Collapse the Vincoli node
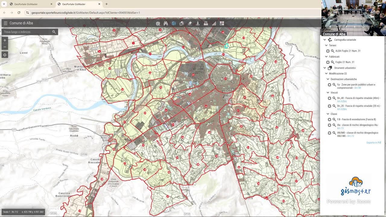The width and height of the screenshot is (386, 217). (x=328, y=93)
